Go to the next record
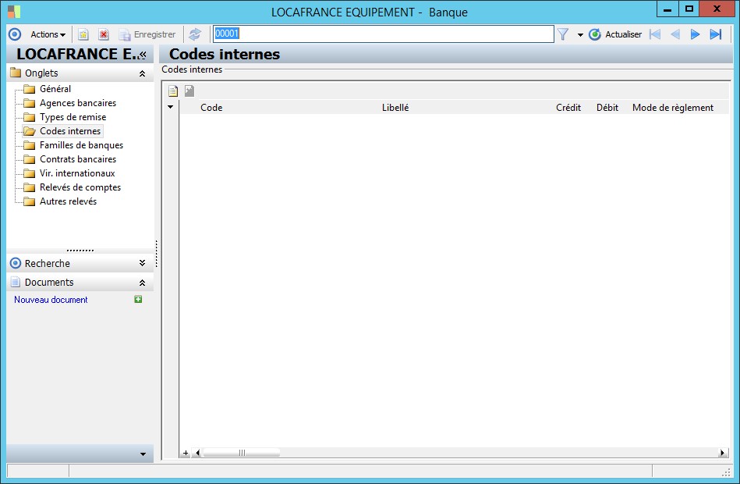Screen dimensions: 740x484 pyautogui.click(x=695, y=34)
